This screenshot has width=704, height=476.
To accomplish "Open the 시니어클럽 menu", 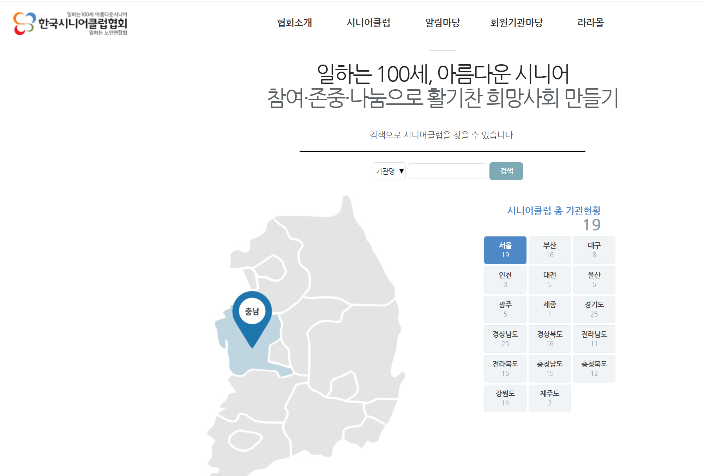I will click(368, 23).
